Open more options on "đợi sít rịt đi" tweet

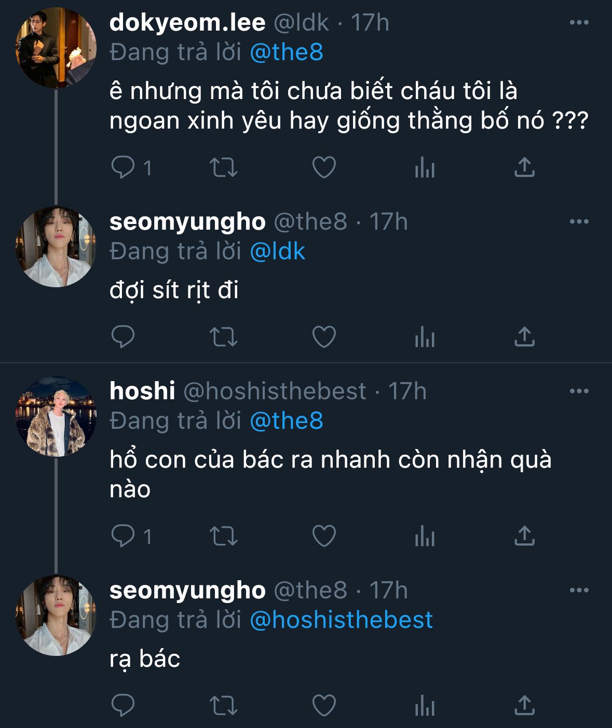(x=579, y=222)
